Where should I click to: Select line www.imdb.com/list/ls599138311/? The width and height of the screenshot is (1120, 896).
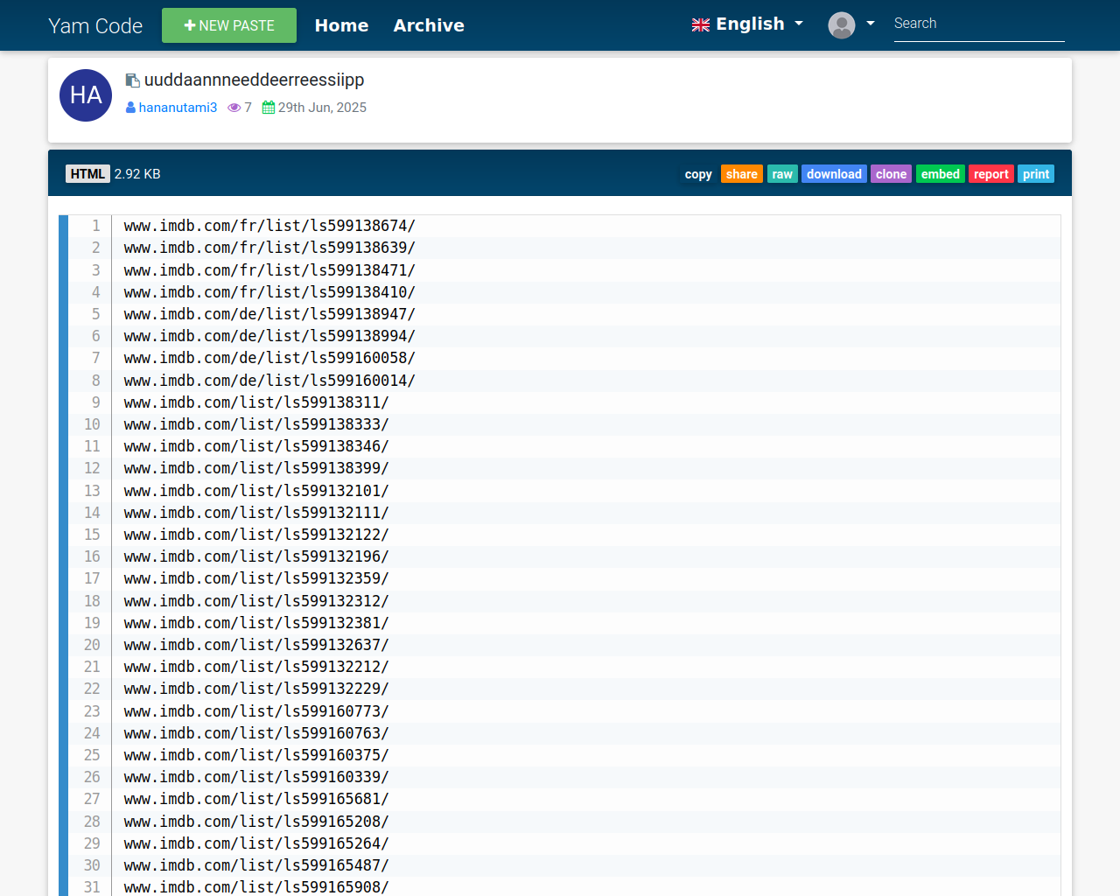click(x=256, y=402)
